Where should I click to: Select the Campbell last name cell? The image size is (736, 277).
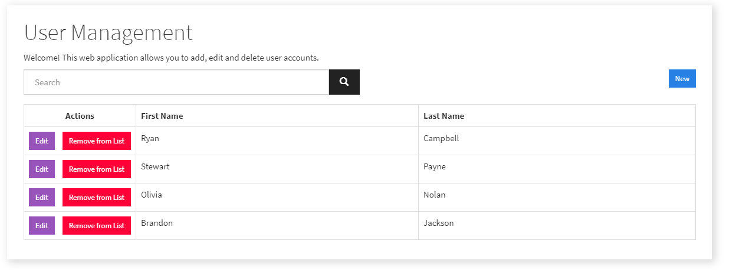[x=441, y=139]
